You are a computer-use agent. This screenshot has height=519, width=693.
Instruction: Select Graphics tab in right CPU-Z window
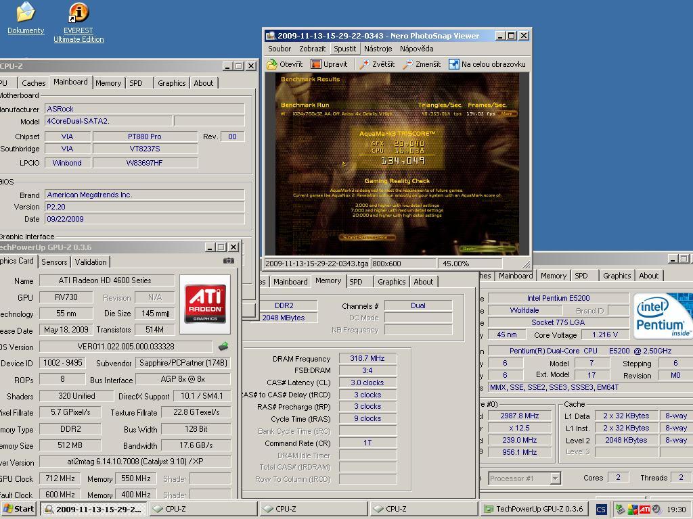[x=617, y=276]
